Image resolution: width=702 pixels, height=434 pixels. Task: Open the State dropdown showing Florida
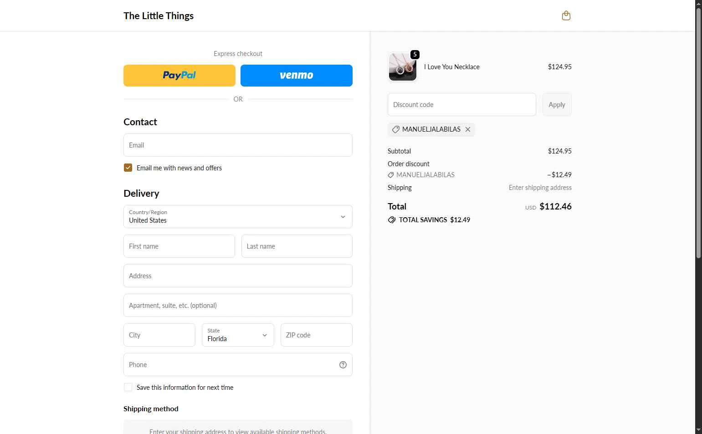[238, 335]
